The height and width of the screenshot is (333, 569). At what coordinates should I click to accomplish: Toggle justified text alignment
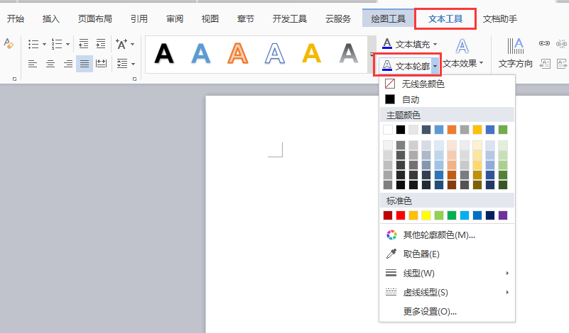click(x=85, y=64)
